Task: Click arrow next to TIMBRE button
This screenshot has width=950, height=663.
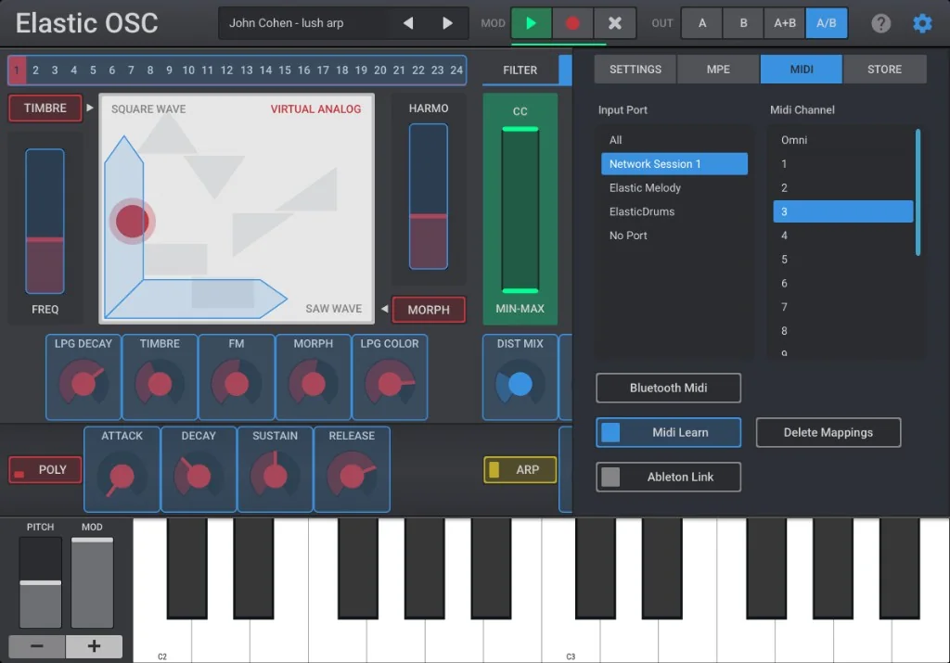Action: pyautogui.click(x=90, y=108)
